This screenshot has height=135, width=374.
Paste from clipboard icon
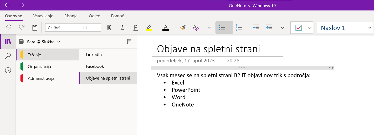pos(34,27)
